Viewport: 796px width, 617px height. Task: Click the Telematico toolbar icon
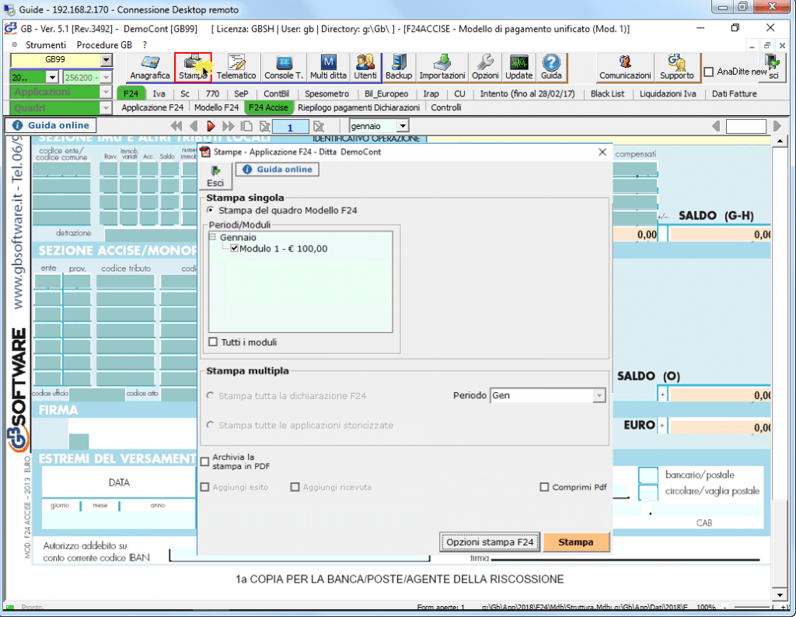coord(236,68)
